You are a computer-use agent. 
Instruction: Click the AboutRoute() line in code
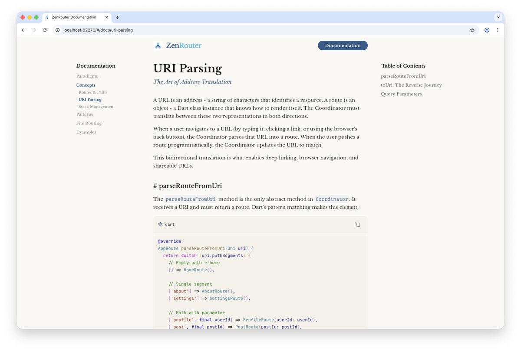(202, 291)
